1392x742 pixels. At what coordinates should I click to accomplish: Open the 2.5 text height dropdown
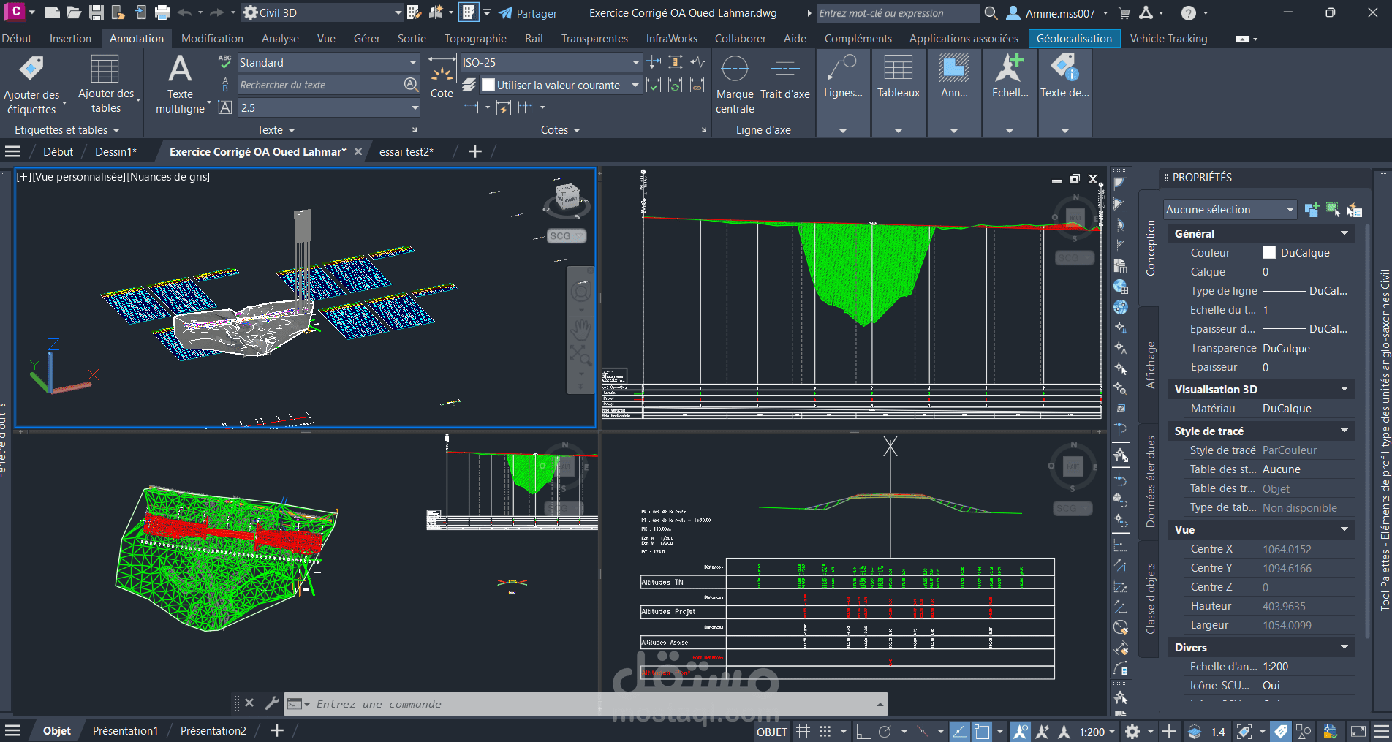[x=329, y=107]
